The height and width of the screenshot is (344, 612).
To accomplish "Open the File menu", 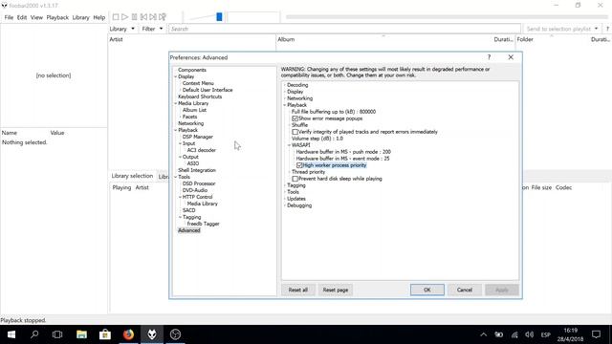I will (9, 17).
